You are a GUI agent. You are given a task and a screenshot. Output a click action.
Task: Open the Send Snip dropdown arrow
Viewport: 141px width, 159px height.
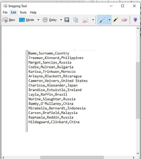[x=93, y=20]
